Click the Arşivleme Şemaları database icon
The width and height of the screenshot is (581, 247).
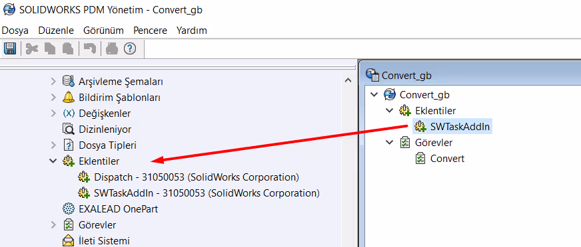[x=69, y=81]
